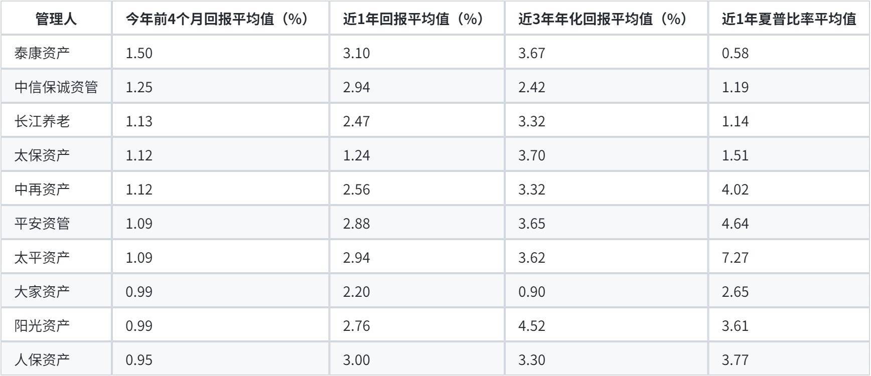Click the 近1年回报平均值 column header
The image size is (871, 376).
click(417, 19)
